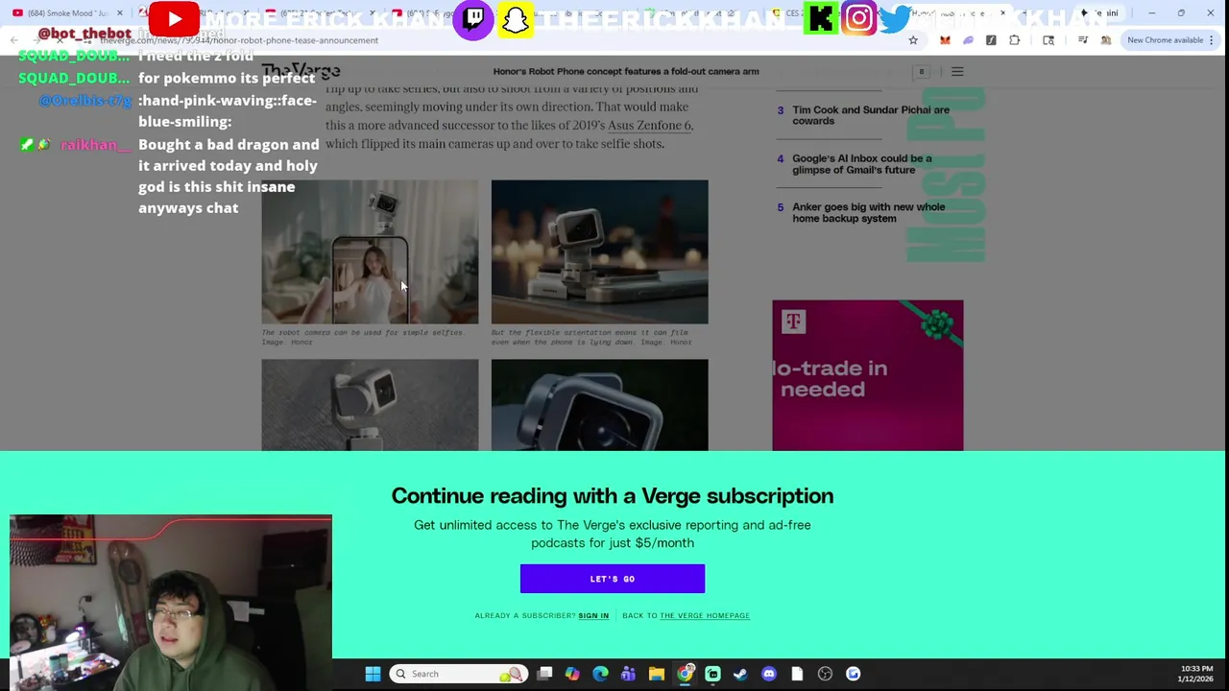This screenshot has height=691, width=1229.
Task: Open Steam from the taskbar
Action: 740,674
